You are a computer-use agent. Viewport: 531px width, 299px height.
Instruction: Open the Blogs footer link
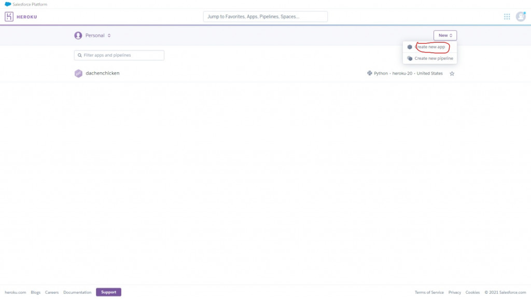click(36, 292)
